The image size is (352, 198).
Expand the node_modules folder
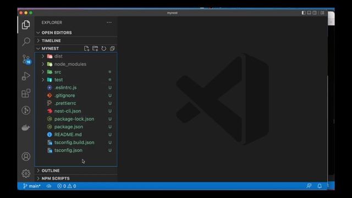point(76,64)
